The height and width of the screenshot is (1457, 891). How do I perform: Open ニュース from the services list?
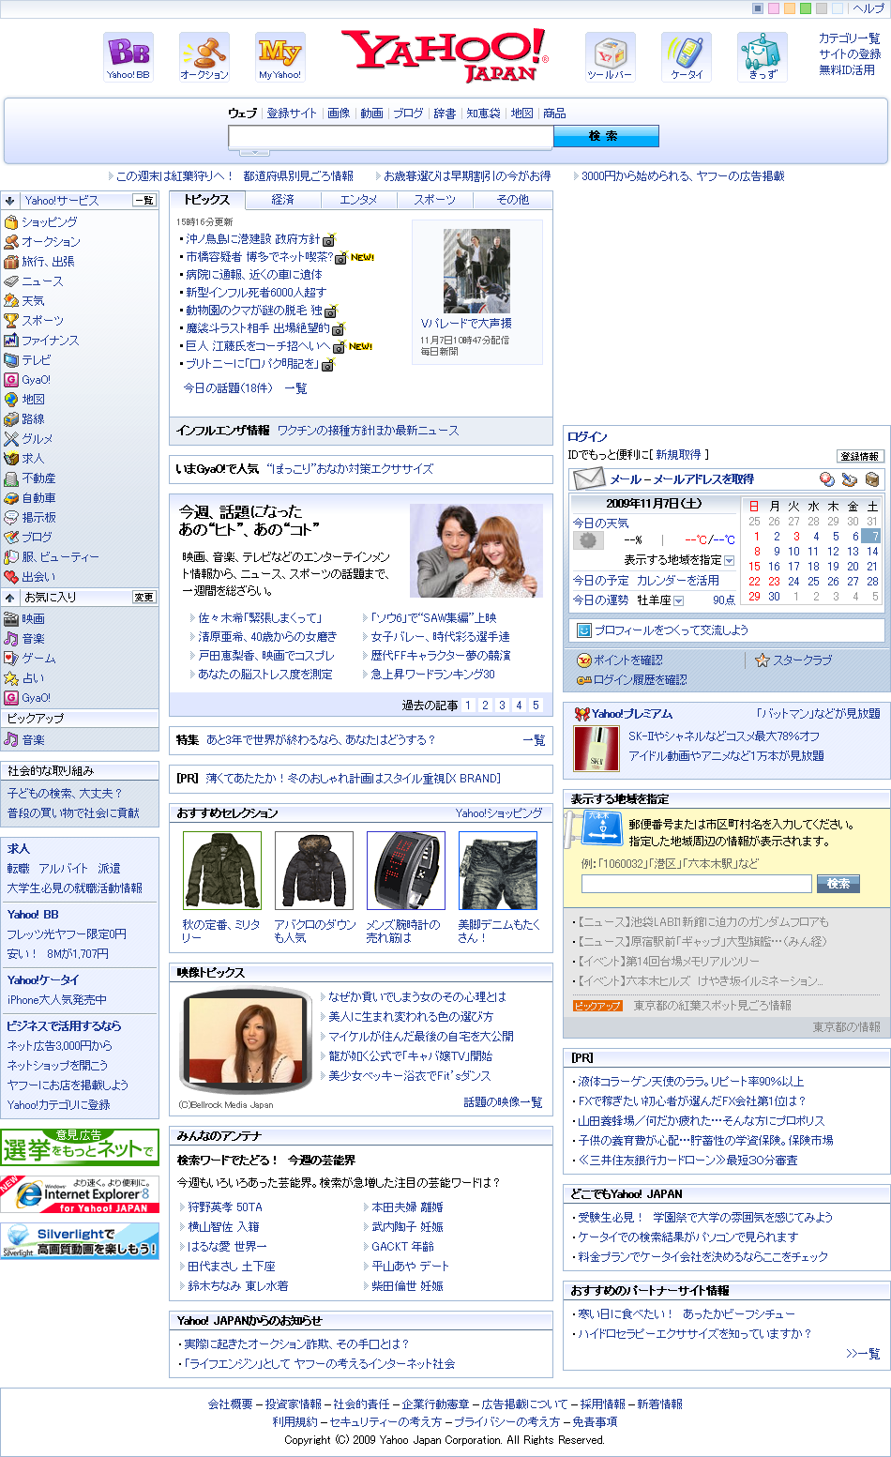42,281
